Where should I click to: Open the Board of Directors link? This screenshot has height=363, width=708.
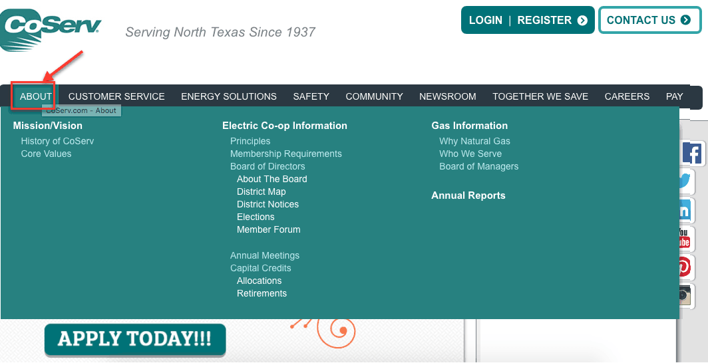267,166
